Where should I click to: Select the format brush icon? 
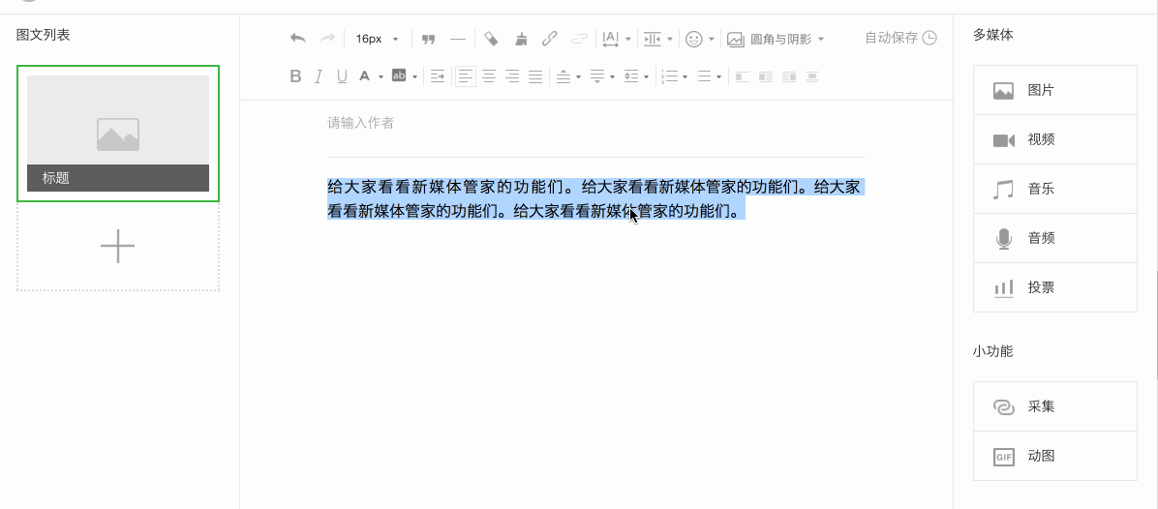[521, 39]
